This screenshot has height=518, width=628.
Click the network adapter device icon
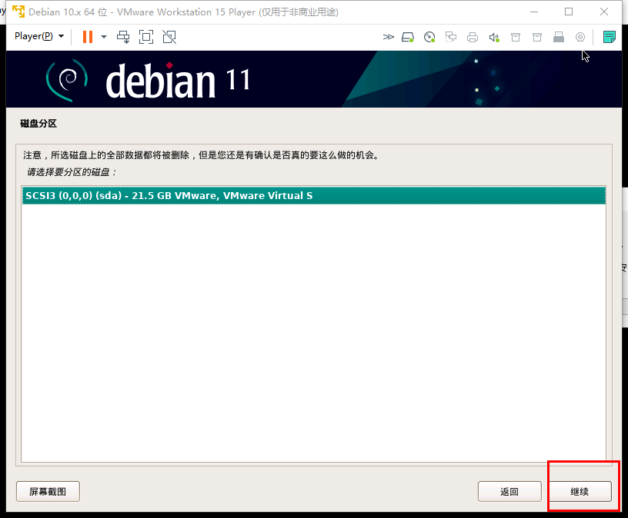coord(451,37)
